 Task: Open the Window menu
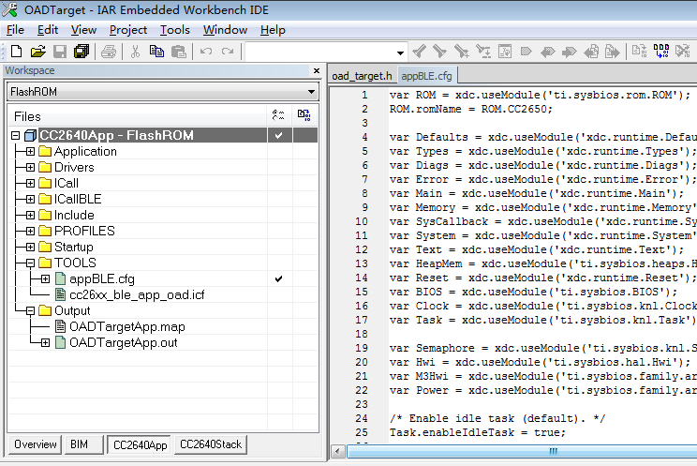pyautogui.click(x=225, y=30)
